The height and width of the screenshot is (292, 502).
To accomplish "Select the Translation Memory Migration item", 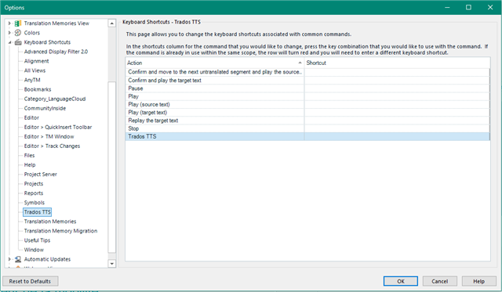I will 60,231.
